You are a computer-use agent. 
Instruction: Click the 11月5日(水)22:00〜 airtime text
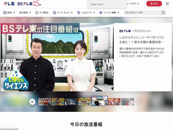[142, 31]
